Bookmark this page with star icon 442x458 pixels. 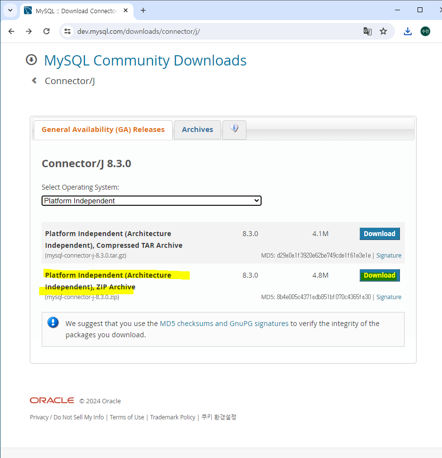pos(383,31)
